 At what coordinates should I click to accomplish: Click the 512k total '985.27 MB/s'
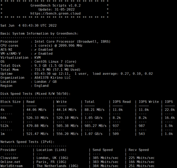coord(96,126)
